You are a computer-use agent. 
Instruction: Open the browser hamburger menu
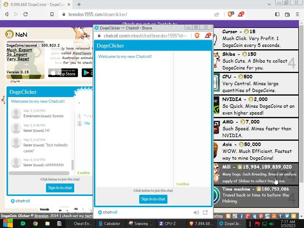297,14
